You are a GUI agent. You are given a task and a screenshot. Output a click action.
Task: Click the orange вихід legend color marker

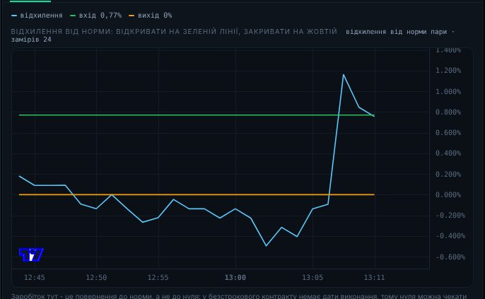click(x=132, y=16)
